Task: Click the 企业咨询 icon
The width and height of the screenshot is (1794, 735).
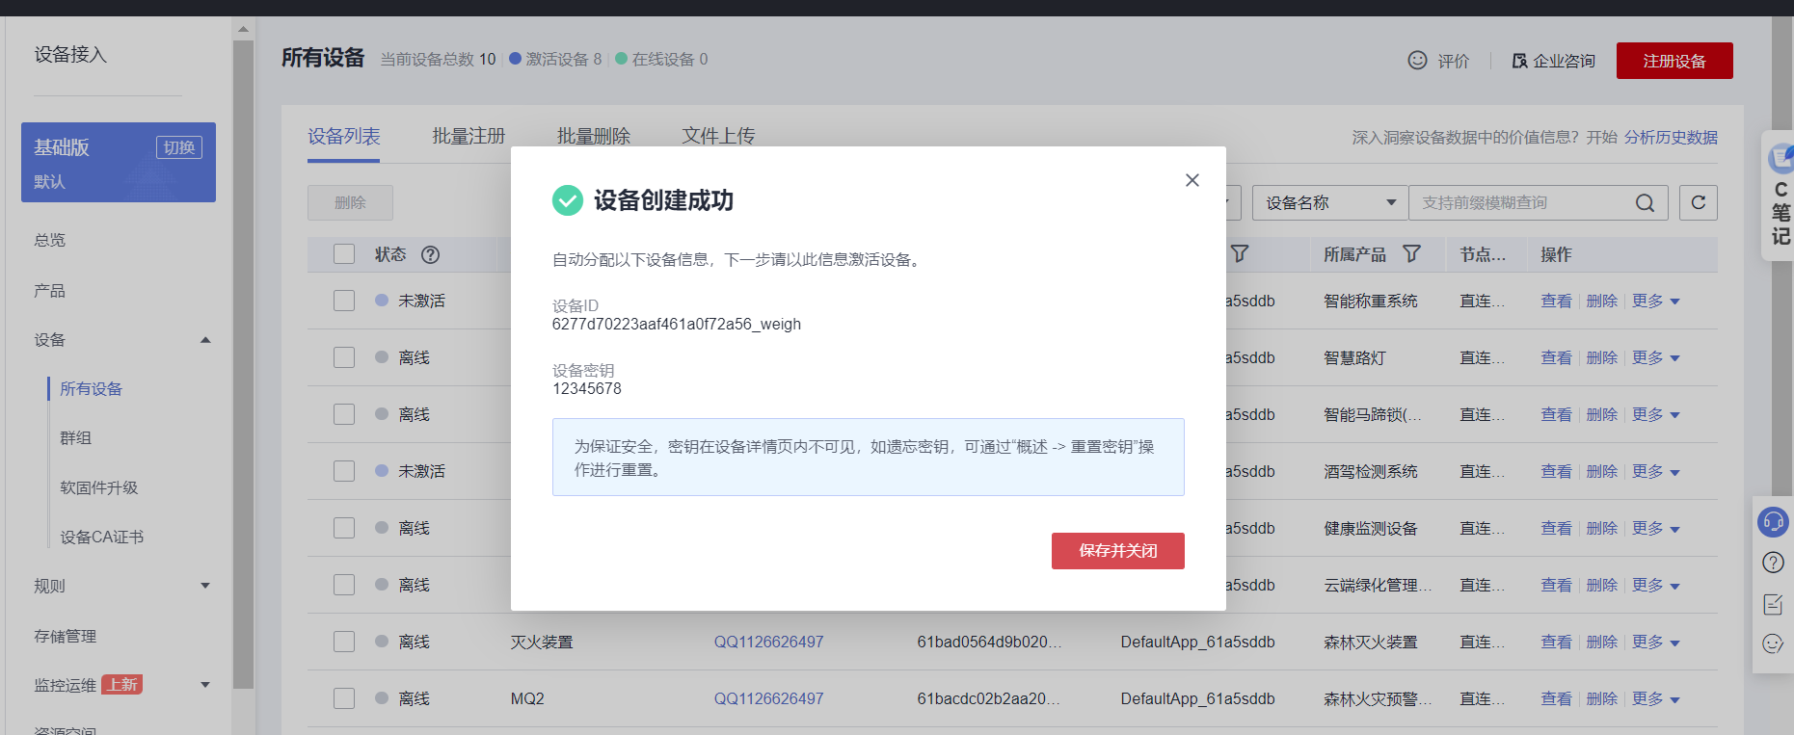Action: pyautogui.click(x=1519, y=61)
